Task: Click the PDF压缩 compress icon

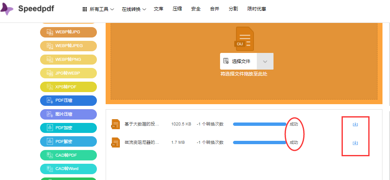Action: point(50,100)
